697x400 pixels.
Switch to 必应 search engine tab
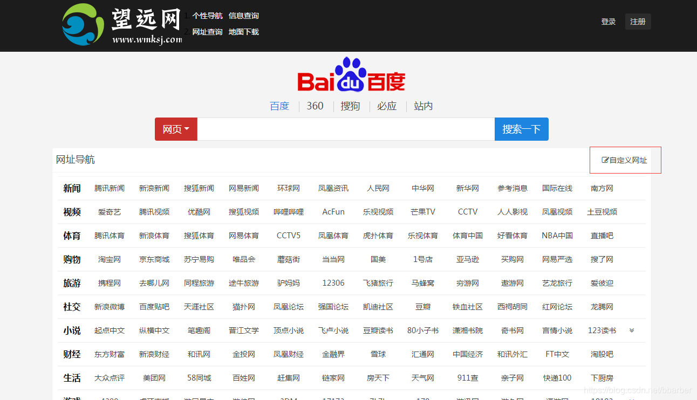click(387, 106)
